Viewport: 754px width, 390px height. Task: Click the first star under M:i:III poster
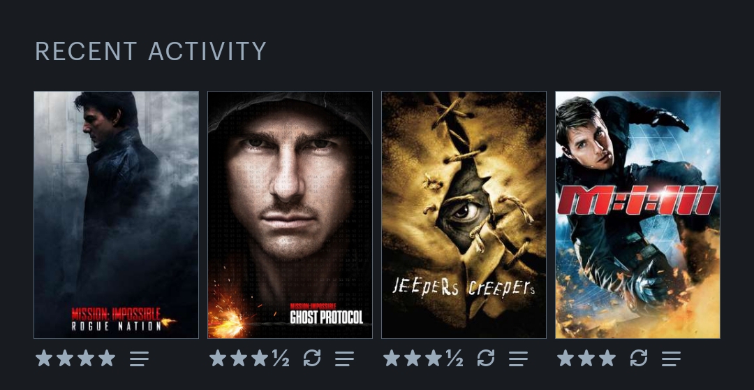point(565,358)
